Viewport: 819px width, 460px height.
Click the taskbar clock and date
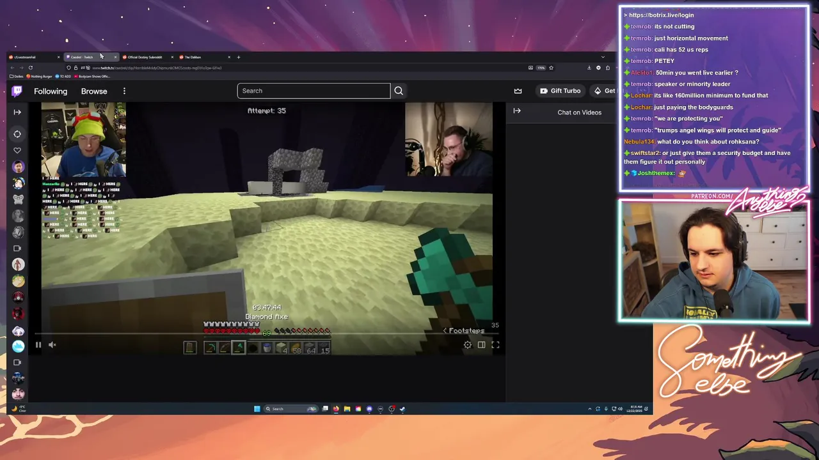(x=636, y=409)
